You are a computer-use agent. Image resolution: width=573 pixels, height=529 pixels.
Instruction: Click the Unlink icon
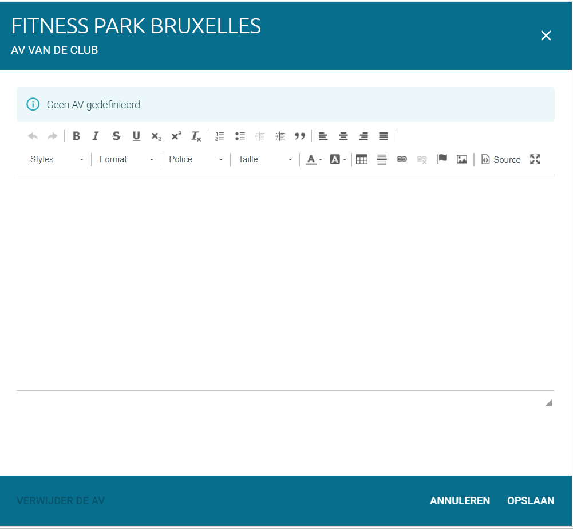[x=422, y=159]
